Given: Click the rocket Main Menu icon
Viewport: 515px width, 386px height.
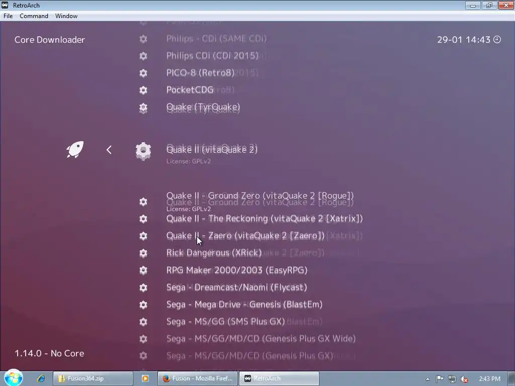Looking at the screenshot, I should pos(75,150).
